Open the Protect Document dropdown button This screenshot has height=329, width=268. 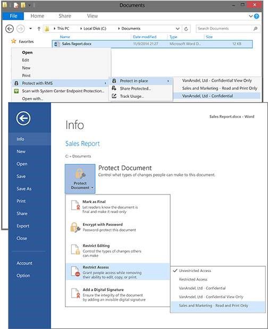[x=80, y=179]
